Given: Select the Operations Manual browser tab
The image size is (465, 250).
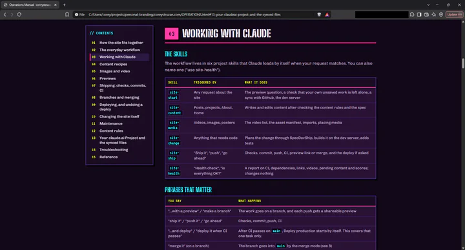Looking at the screenshot, I should point(30,5).
